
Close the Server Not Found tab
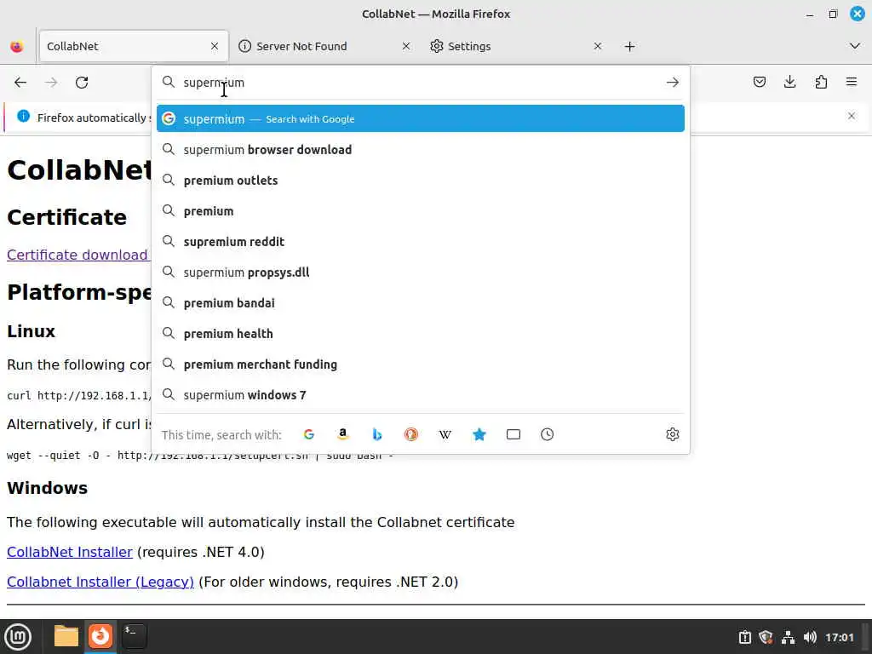point(406,46)
